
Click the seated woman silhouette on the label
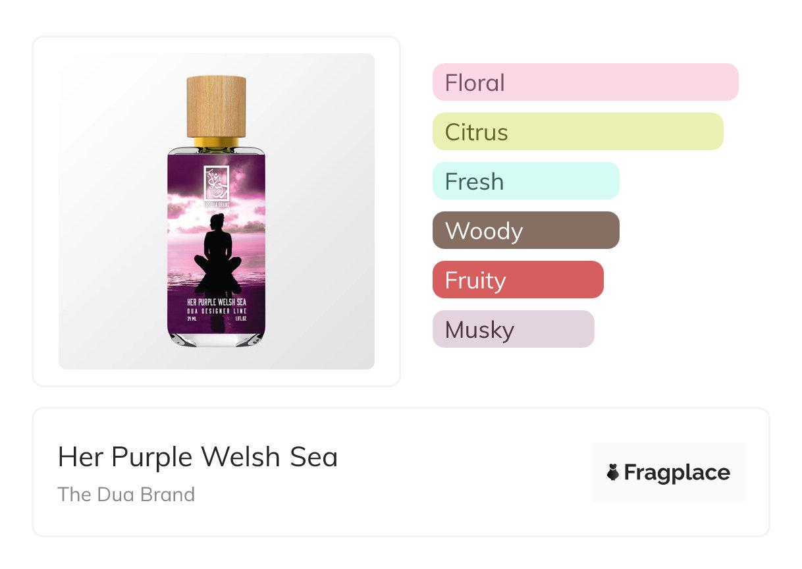(217, 250)
